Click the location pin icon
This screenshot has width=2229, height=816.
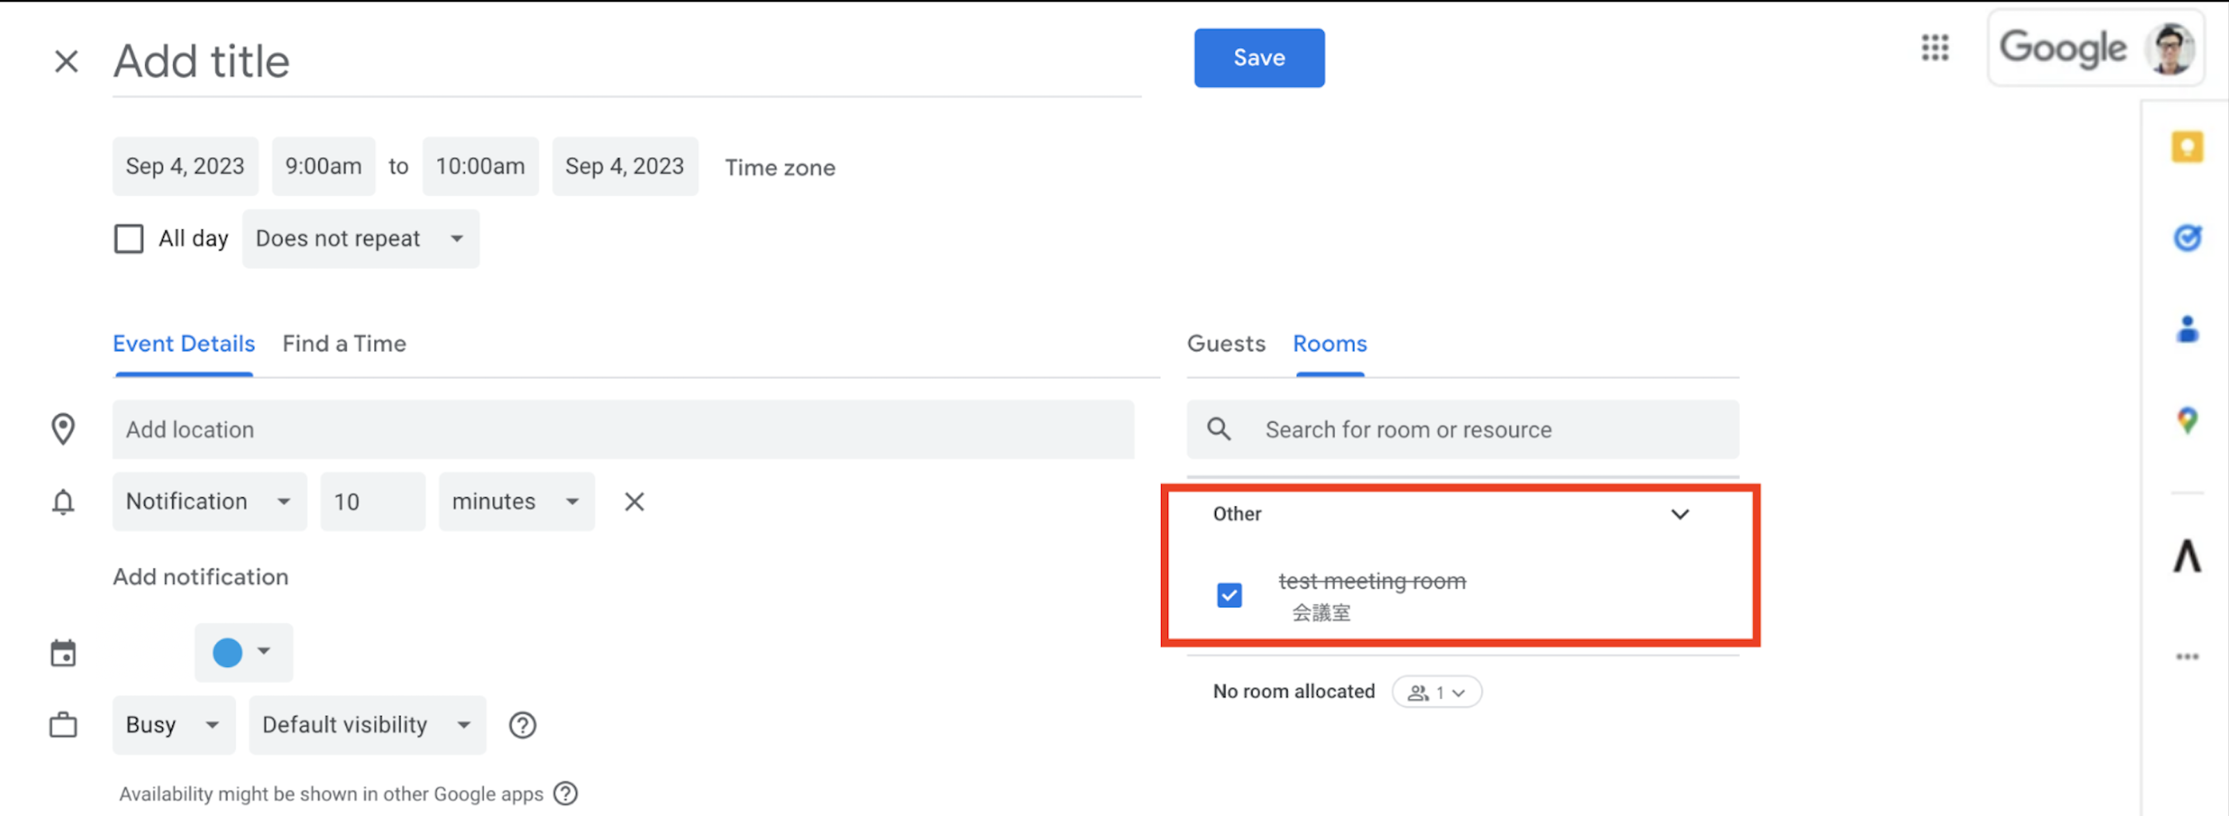click(63, 429)
